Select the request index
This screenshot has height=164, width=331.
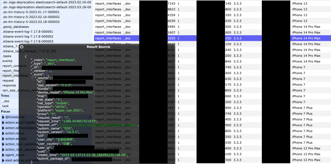click(8, 81)
